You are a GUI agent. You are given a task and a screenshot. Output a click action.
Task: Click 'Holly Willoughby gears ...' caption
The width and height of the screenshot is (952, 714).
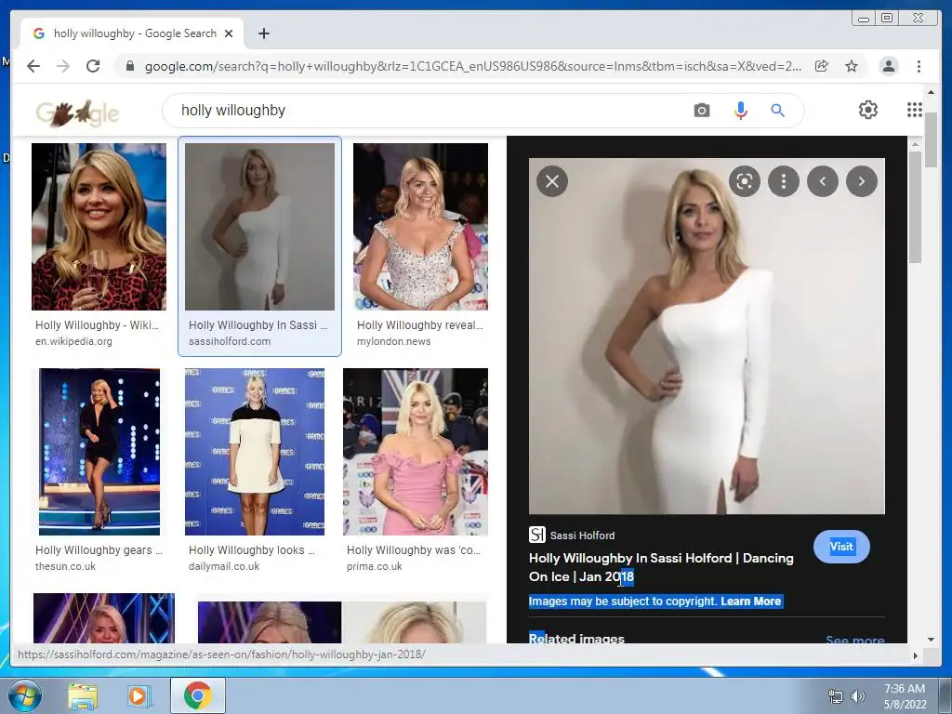pos(99,550)
